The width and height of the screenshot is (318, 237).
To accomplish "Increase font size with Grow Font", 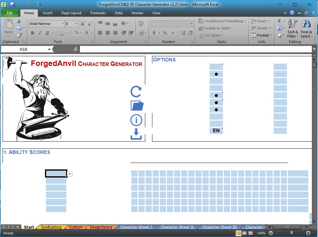I will pyautogui.click(x=82, y=24).
